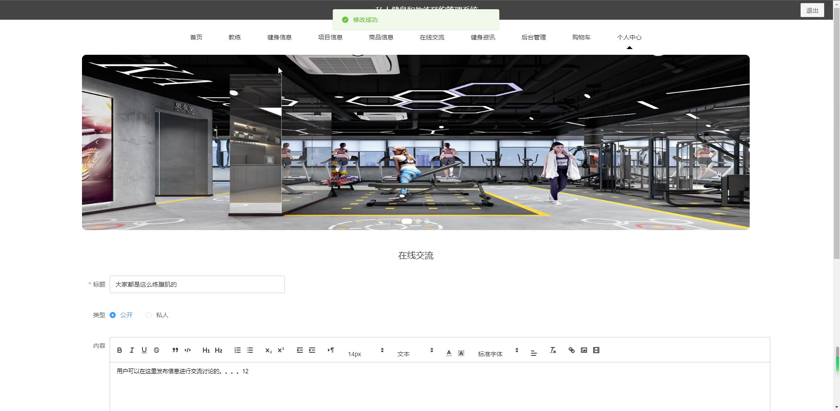Screen dimensions: 840x411
Task: Open 在线交流 navigation item
Action: [x=432, y=37]
